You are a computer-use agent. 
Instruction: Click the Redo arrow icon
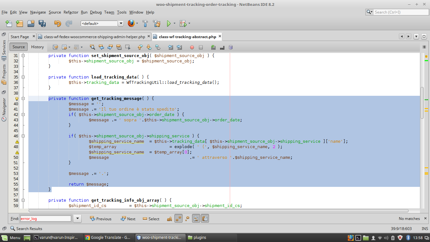69,24
